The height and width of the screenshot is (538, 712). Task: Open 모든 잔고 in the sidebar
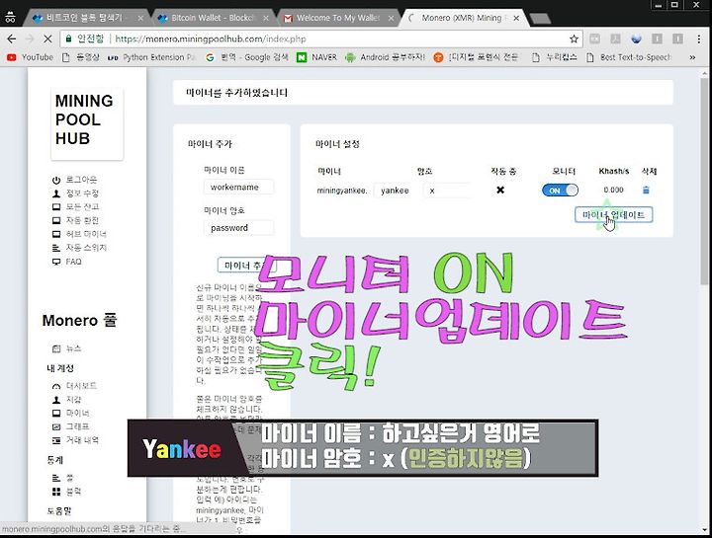pos(82,206)
